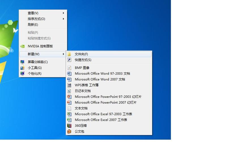
Task: Create a Microsoft Office Word 97-2003 文档
Action: click(109, 74)
